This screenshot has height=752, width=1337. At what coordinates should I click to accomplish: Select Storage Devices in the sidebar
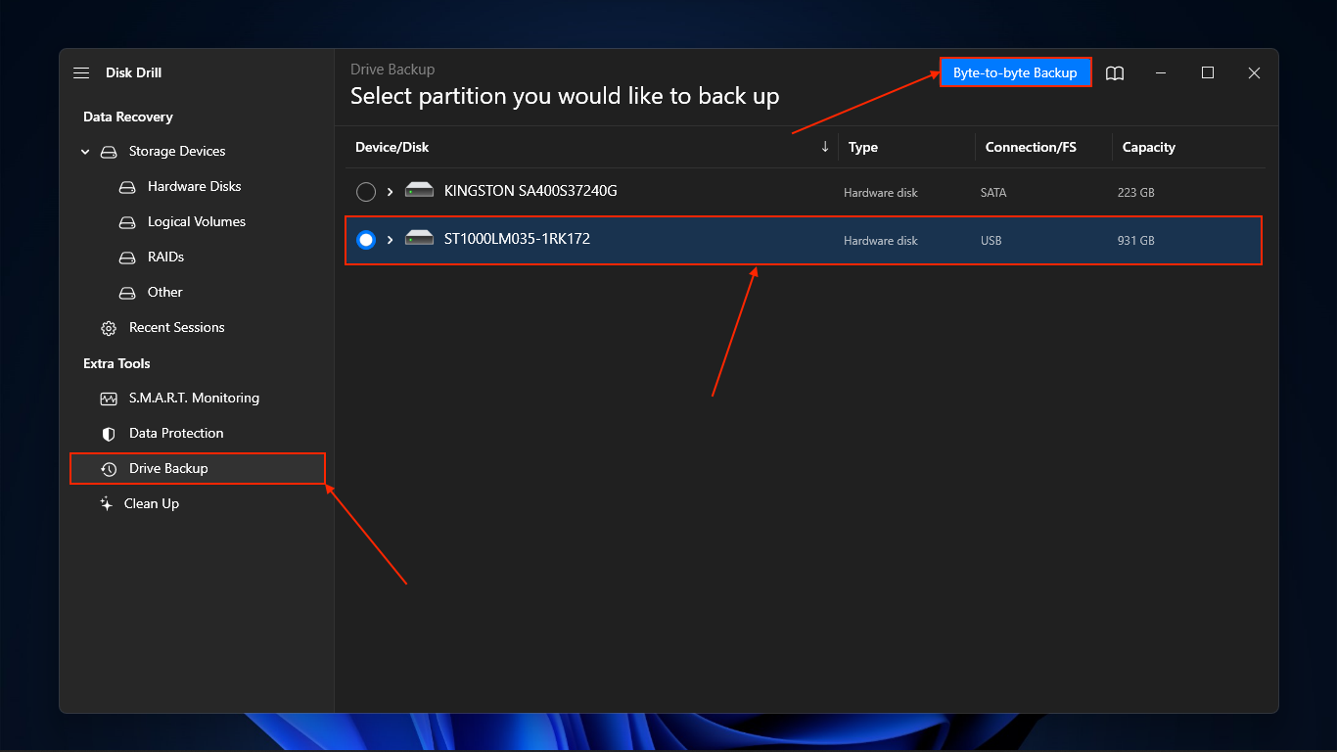coord(177,151)
